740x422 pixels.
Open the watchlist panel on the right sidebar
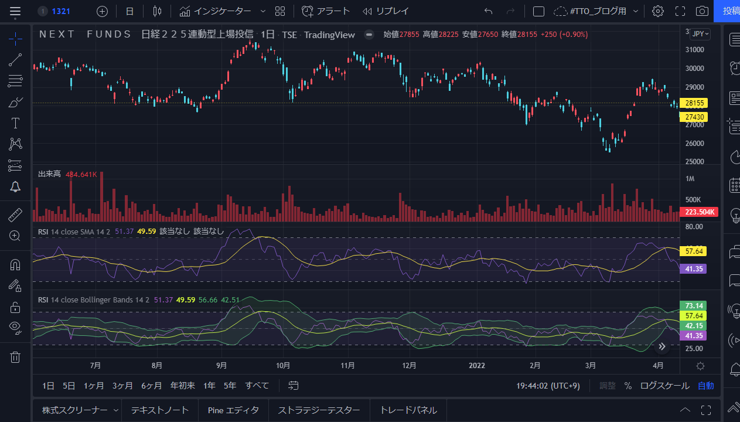point(734,40)
